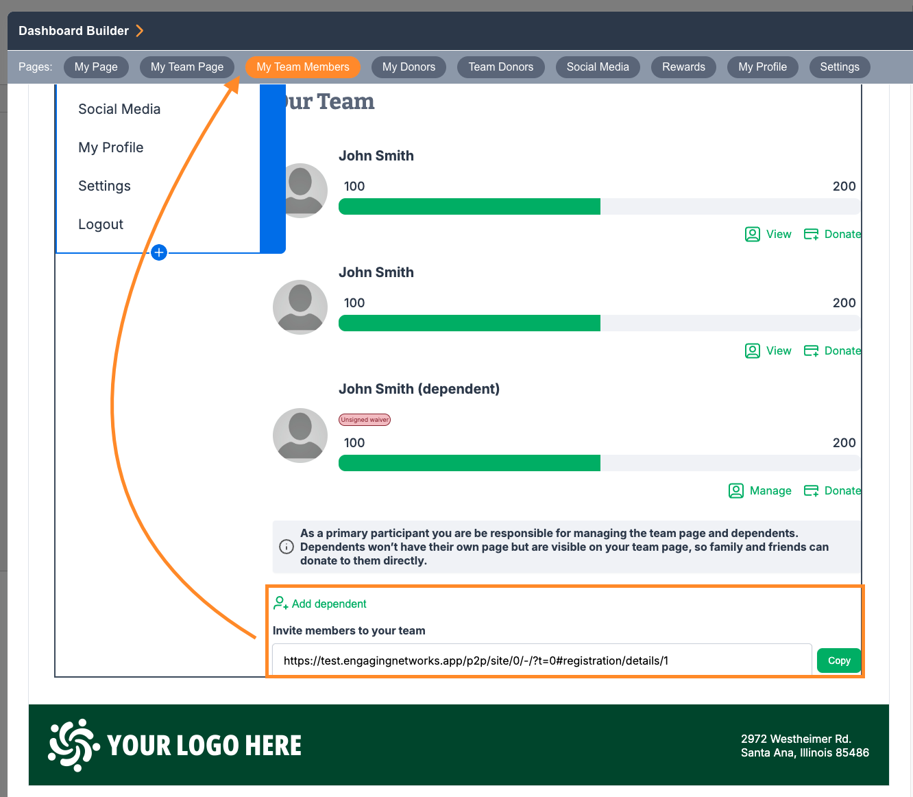The width and height of the screenshot is (913, 797).
Task: Open the My Team Page tab
Action: coord(187,67)
